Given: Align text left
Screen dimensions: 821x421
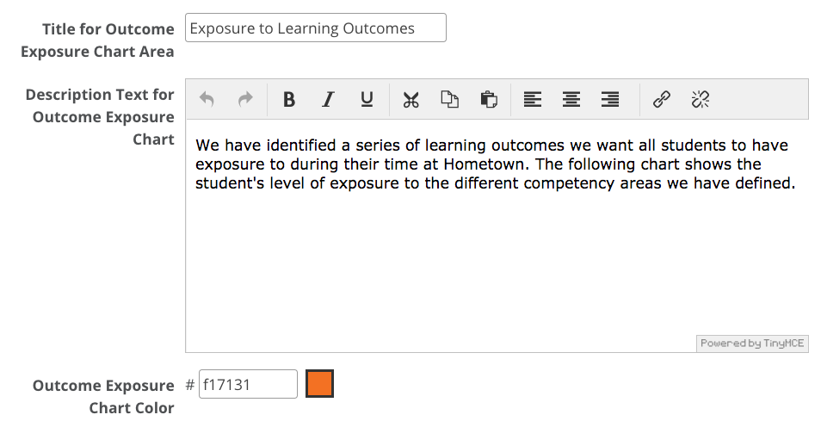Looking at the screenshot, I should coord(533,99).
